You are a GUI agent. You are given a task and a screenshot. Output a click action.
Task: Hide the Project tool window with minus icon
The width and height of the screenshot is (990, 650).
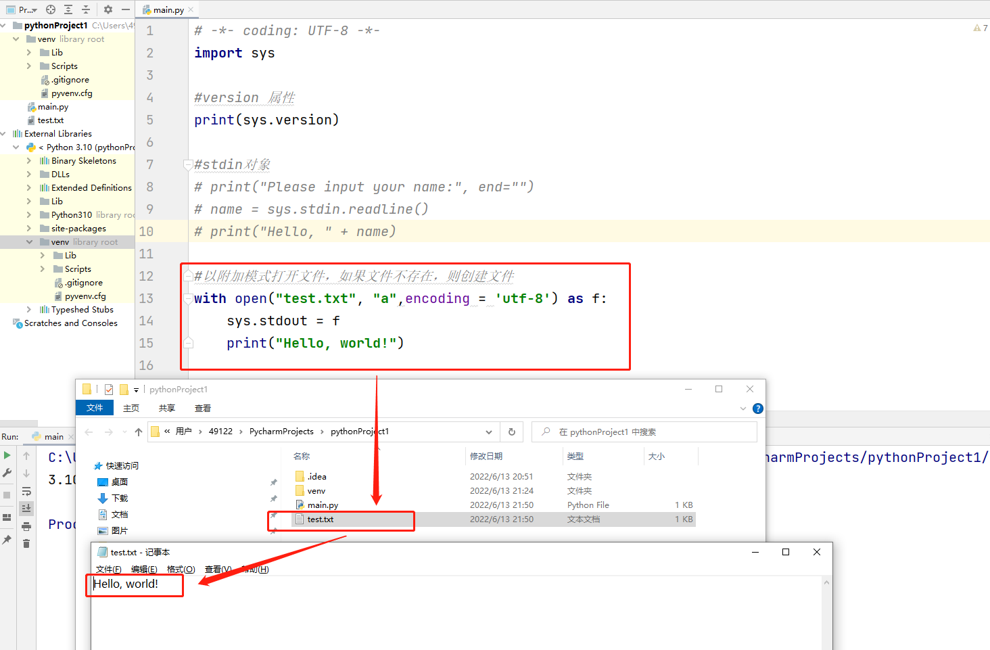tap(126, 9)
